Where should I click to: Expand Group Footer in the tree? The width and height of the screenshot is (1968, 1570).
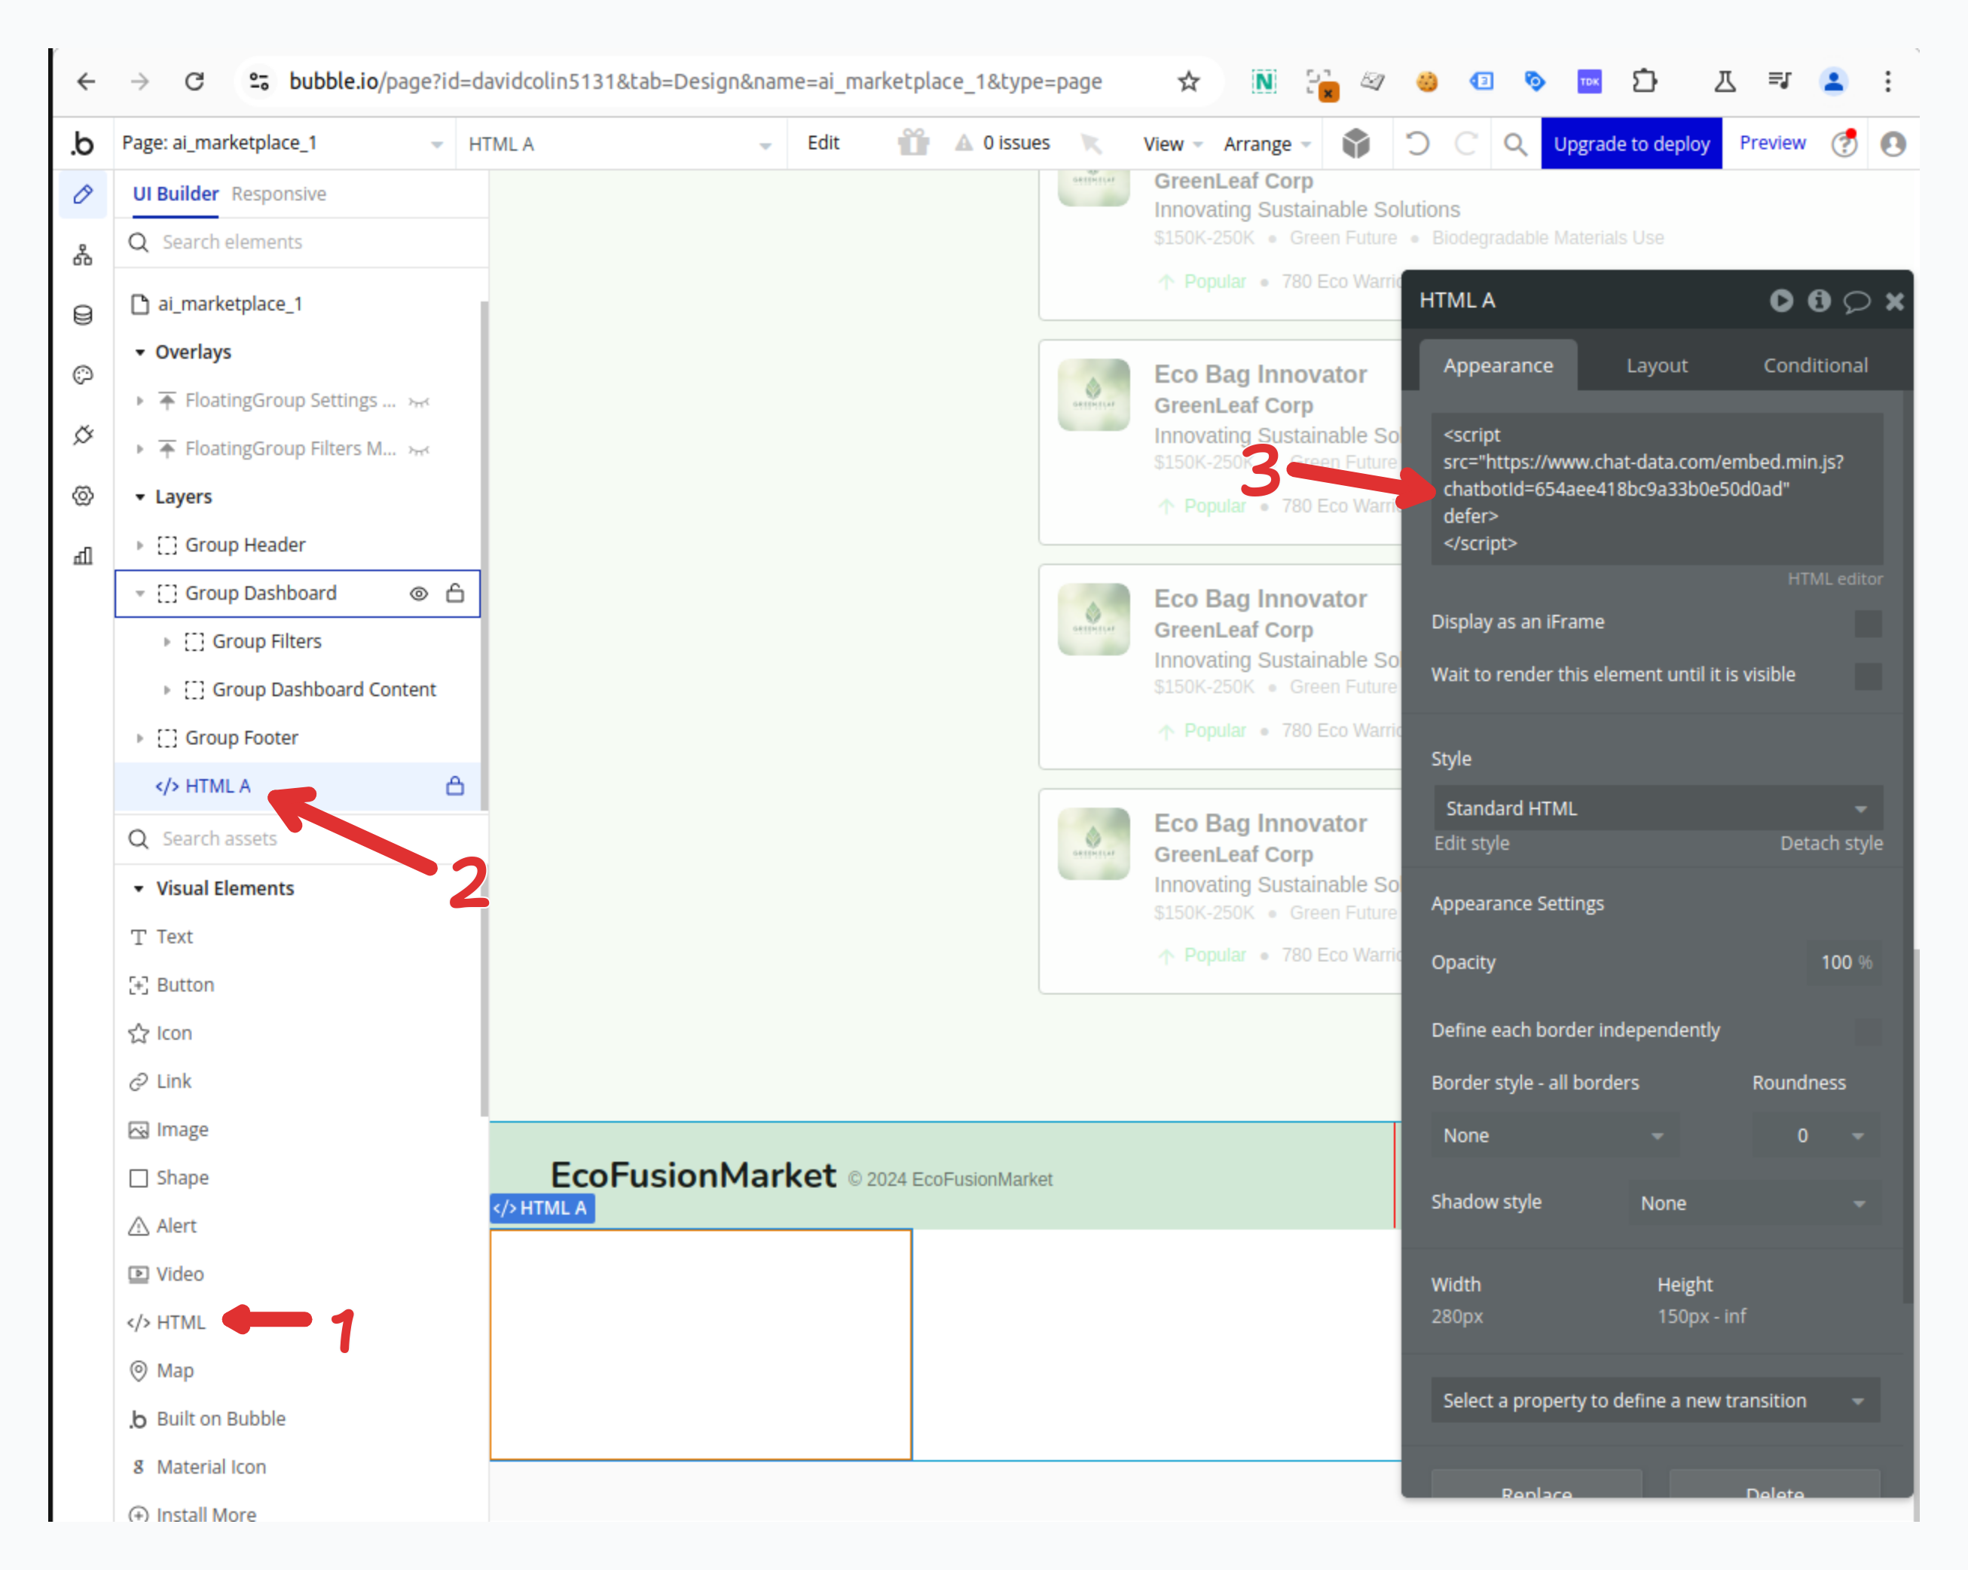pyautogui.click(x=139, y=738)
